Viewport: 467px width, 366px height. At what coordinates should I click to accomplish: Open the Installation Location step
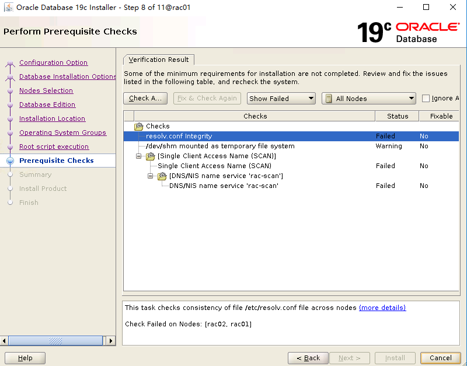(x=52, y=118)
